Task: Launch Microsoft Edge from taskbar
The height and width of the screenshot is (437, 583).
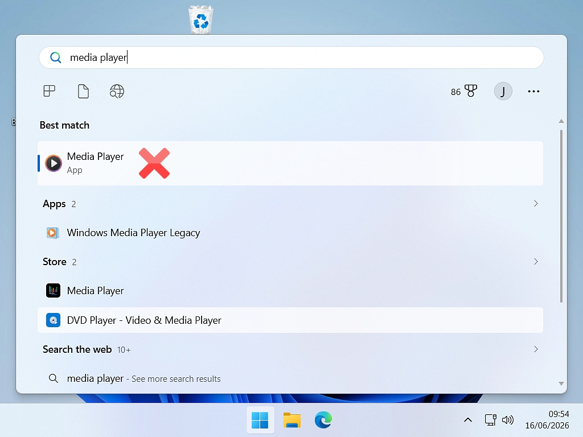Action: coord(323,420)
